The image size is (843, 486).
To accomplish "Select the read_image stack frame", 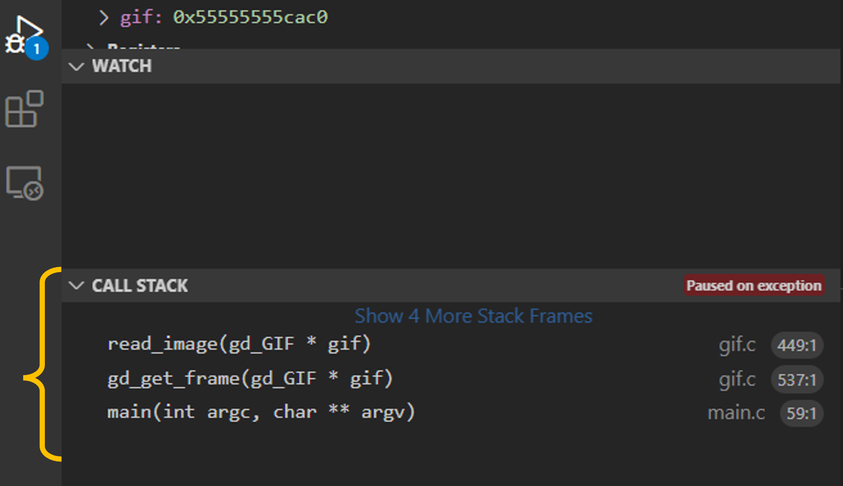I will (239, 344).
